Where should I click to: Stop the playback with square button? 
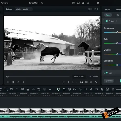[x=23, y=82]
